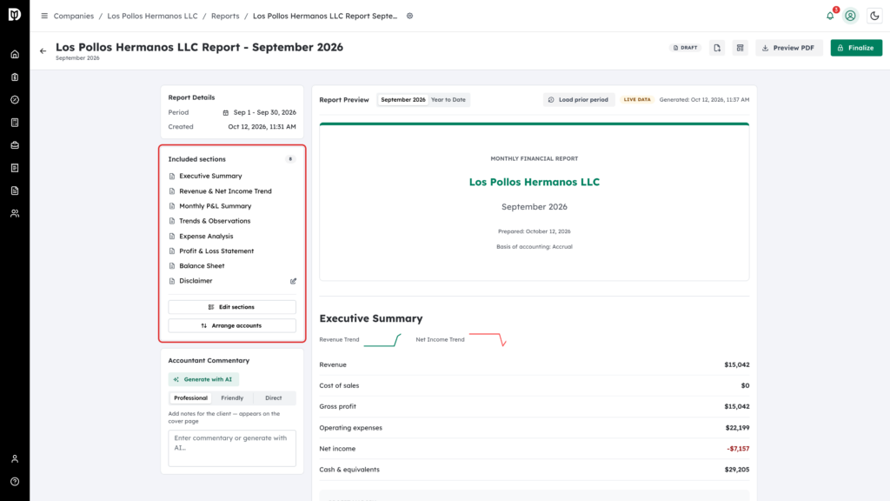Open the compass sidebar icon
The image size is (890, 501).
15,100
